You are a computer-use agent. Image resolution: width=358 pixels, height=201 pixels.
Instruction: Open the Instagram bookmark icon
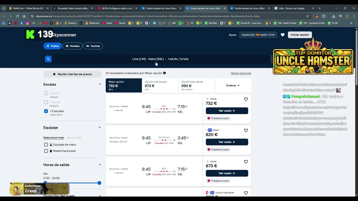pos(27,23)
